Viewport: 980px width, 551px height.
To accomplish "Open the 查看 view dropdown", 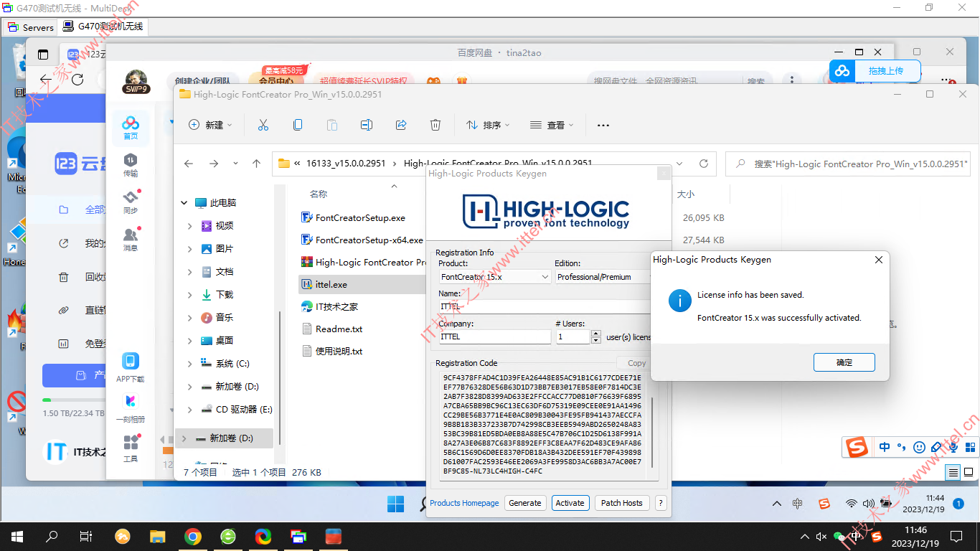I will [552, 125].
